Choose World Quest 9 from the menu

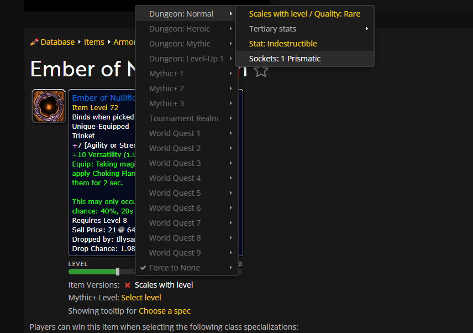tap(187, 253)
